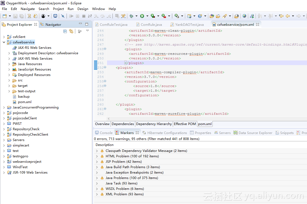Click the Forward navigation arrow

[x=299, y=16]
